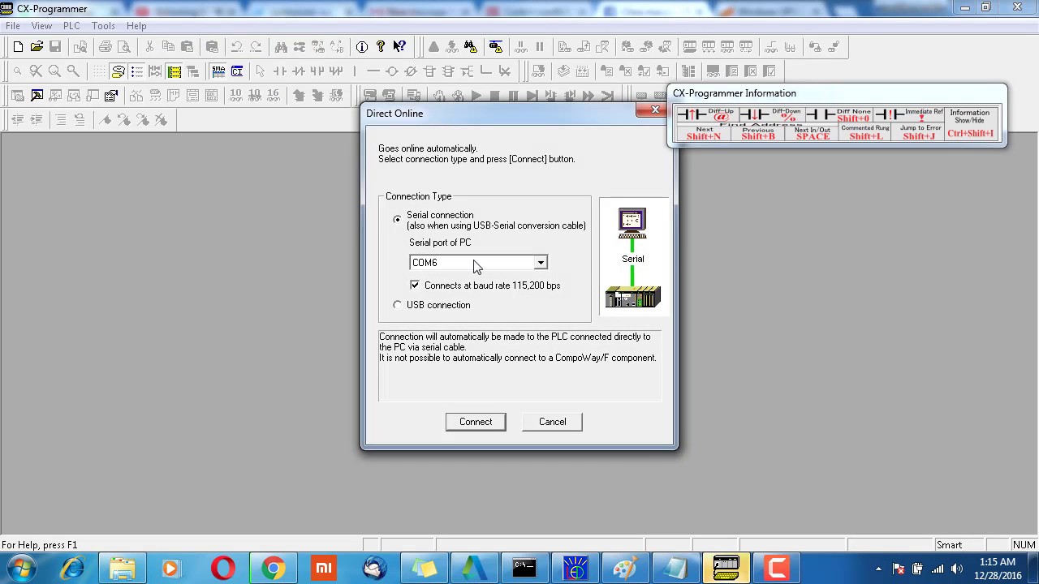Click the toggle project workspace icon

tap(18, 96)
